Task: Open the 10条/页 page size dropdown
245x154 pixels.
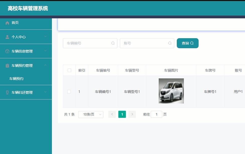Action: 91,114
